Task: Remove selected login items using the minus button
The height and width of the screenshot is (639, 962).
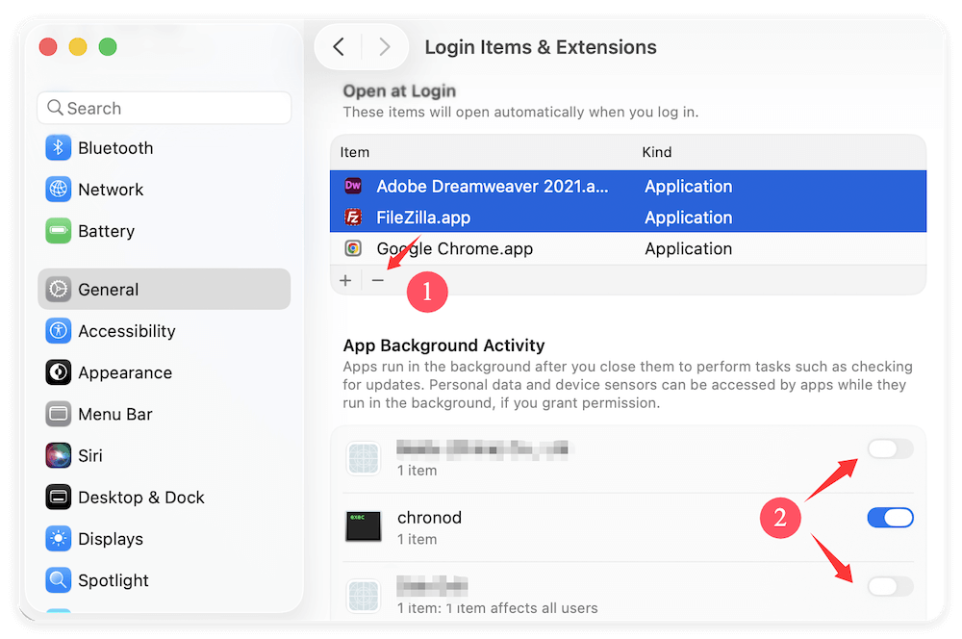Action: 377,280
